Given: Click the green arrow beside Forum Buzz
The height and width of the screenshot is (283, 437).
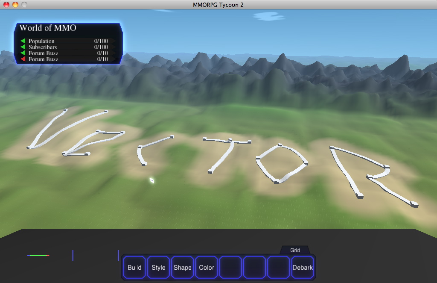Looking at the screenshot, I should tap(23, 53).
